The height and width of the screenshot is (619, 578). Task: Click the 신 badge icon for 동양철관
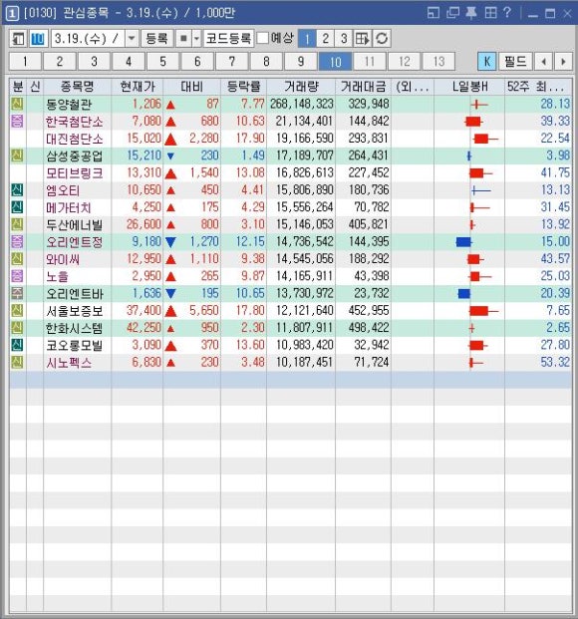(x=17, y=105)
